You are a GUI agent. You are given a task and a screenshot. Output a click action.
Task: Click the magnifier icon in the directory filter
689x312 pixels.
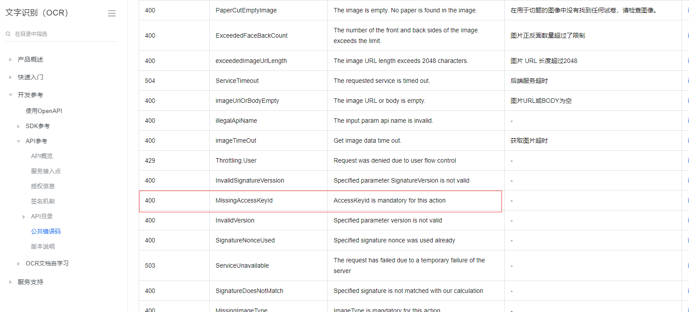[8, 34]
